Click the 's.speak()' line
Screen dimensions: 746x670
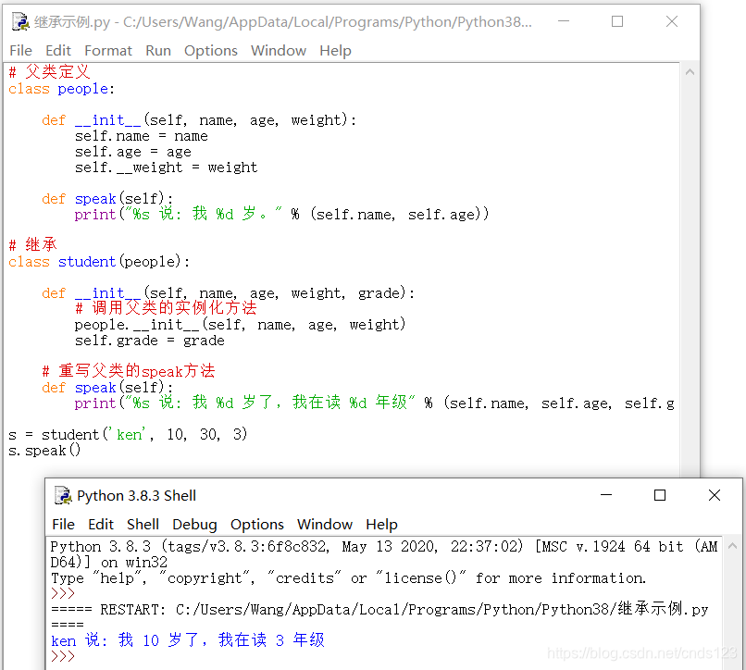click(44, 450)
